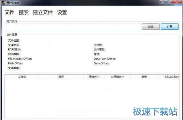The image size is (183, 120).
Task: Open the 文件 menu
Action: coord(9,13)
